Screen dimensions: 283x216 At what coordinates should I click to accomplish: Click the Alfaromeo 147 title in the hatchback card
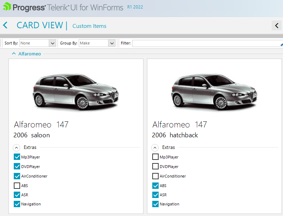[x=179, y=125]
